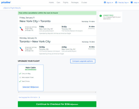Viewport: 139px width, 109px height.
Task: Go to the Packages section
Action: (x=75, y=3)
